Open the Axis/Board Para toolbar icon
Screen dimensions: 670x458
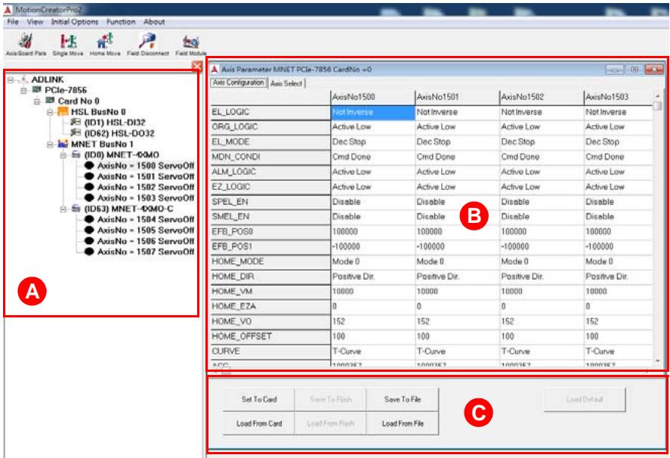coord(26,41)
